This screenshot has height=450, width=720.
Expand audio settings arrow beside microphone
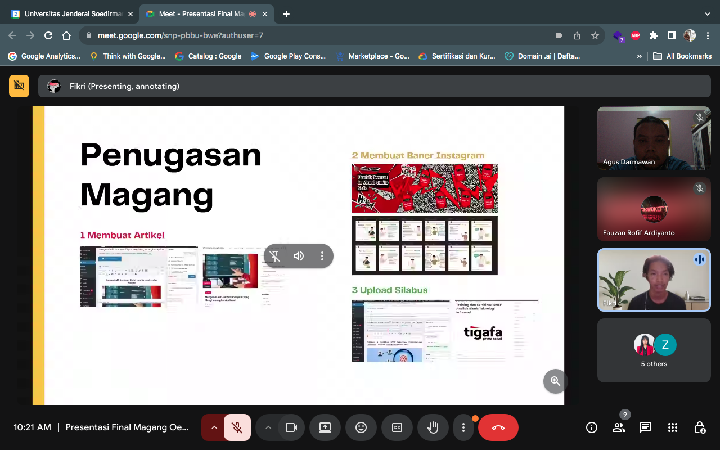coord(214,427)
